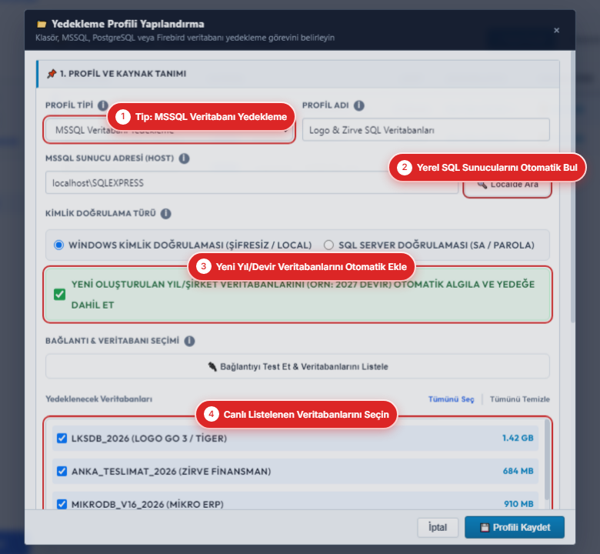Edit the Profil Adı field
The width and height of the screenshot is (600, 554).
pos(426,130)
